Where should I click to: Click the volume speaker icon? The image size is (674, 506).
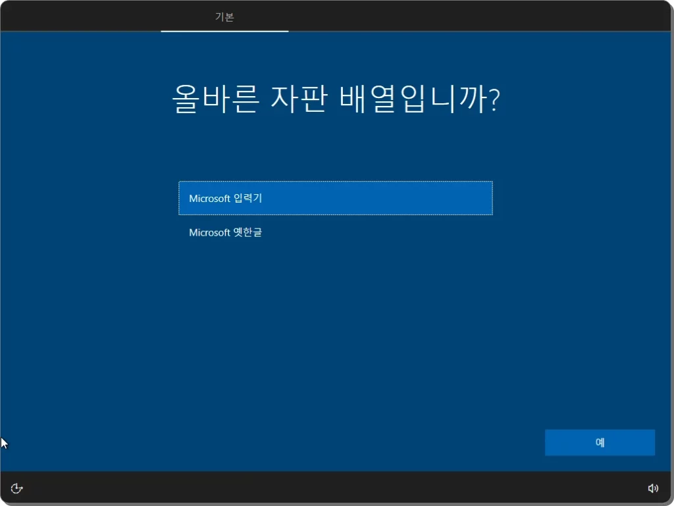652,488
